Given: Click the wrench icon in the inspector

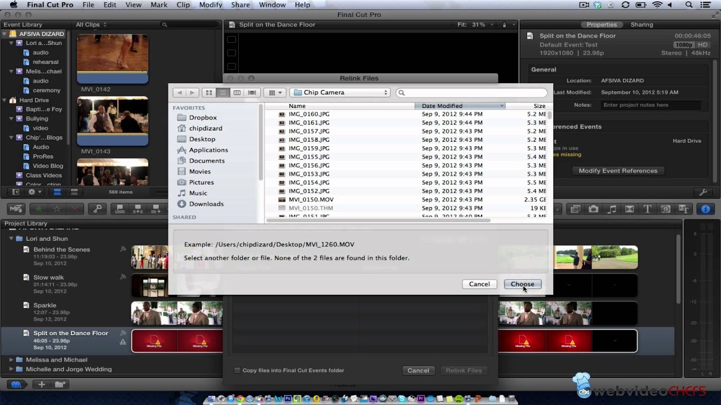Looking at the screenshot, I should [704, 192].
